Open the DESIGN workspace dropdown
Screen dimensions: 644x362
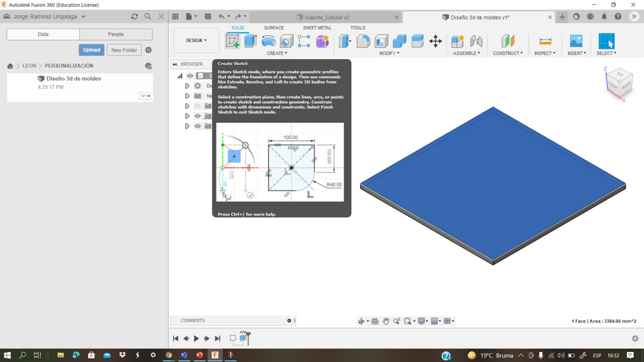(196, 40)
